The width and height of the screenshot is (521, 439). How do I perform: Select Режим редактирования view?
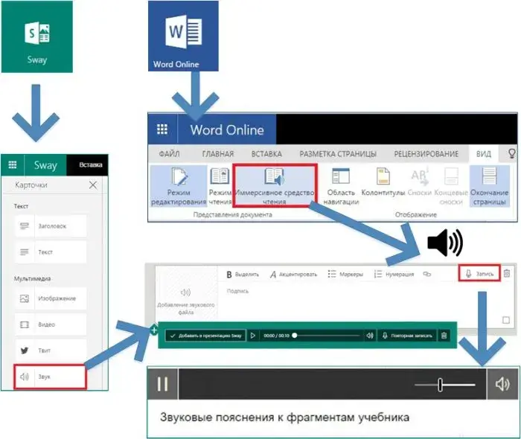[179, 186]
